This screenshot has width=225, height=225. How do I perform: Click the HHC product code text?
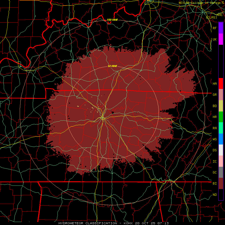(220, 15)
